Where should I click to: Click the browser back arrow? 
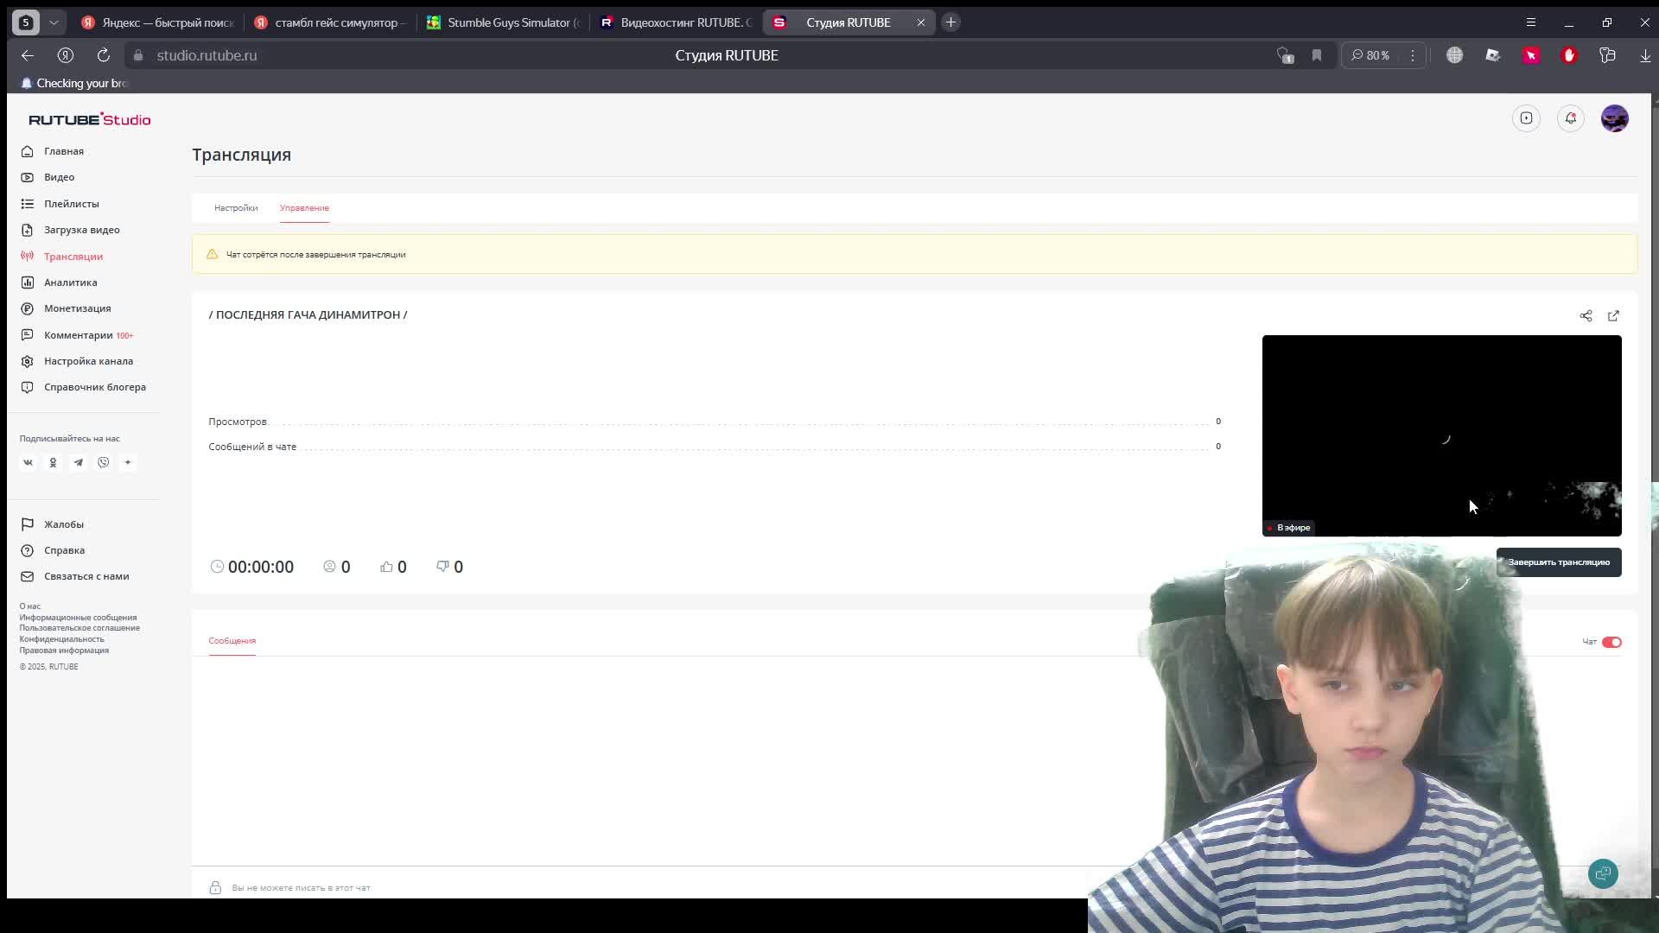pyautogui.click(x=28, y=55)
